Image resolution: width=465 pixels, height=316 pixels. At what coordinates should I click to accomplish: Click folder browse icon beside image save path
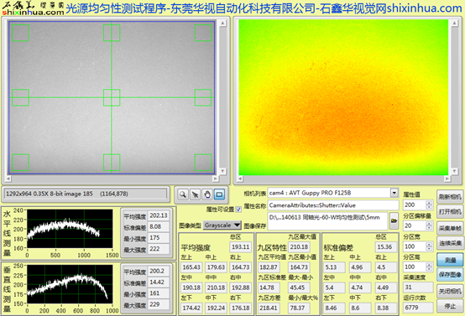394,221
